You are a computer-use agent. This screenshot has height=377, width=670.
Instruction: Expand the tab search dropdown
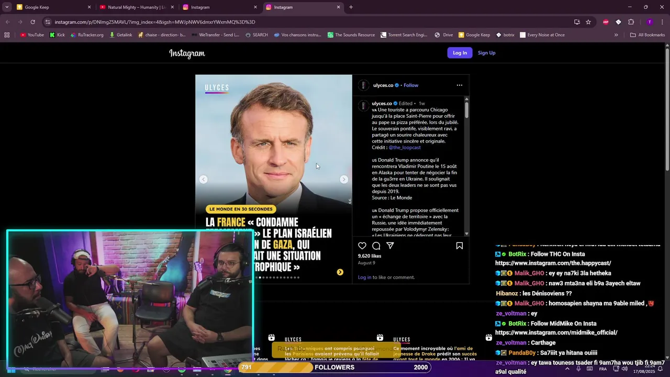click(x=7, y=7)
